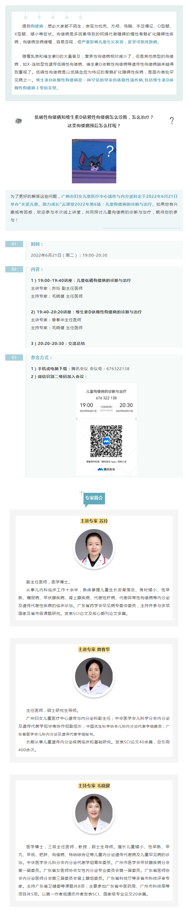Click the 主讲专家 苏玲 highlighted heading
Viewport: 189px width, 911px height.
94,521
